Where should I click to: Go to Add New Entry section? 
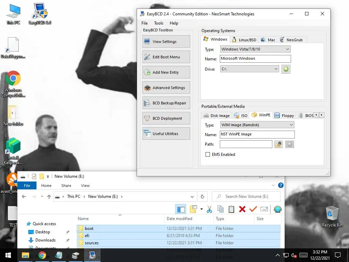click(x=166, y=72)
